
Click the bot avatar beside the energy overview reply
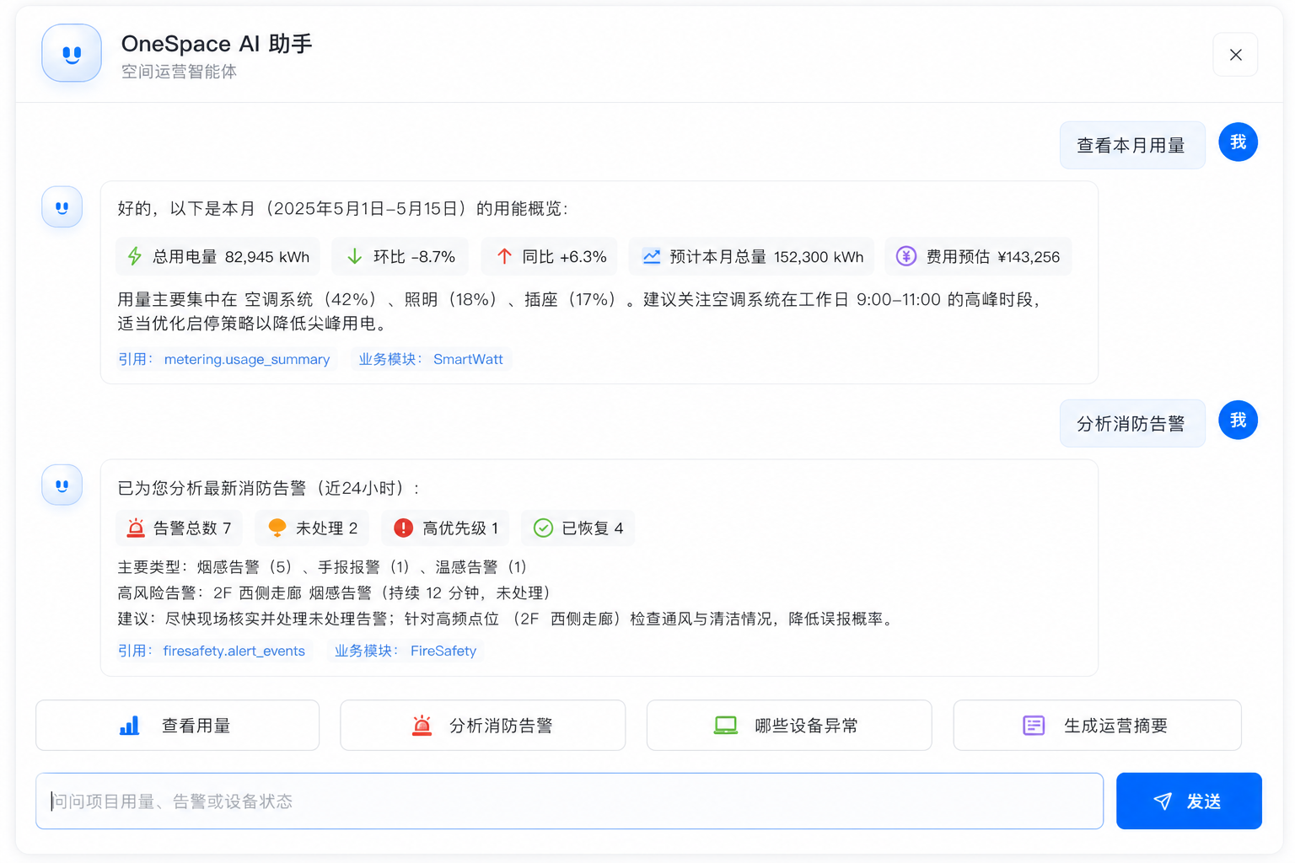62,207
